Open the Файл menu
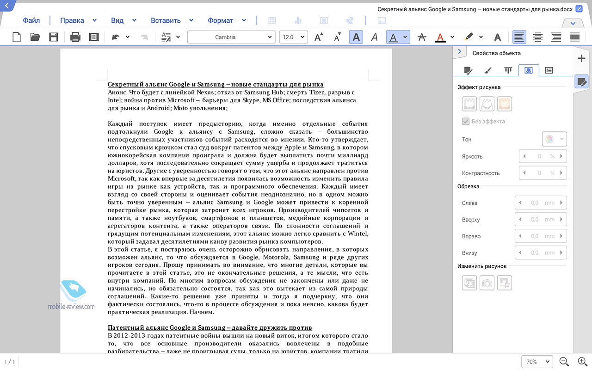This screenshot has width=592, height=370. point(31,20)
